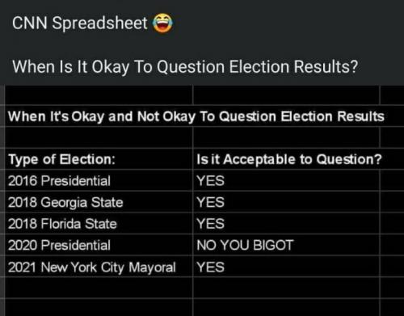
Task: Select the YES cell for New York City Mayoral
Action: coord(286,267)
